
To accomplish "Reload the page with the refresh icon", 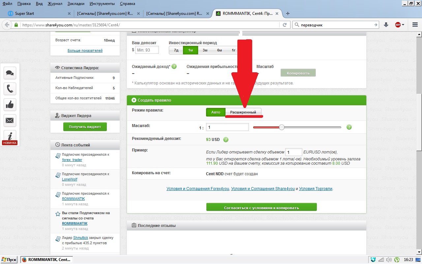I will click(x=285, y=25).
